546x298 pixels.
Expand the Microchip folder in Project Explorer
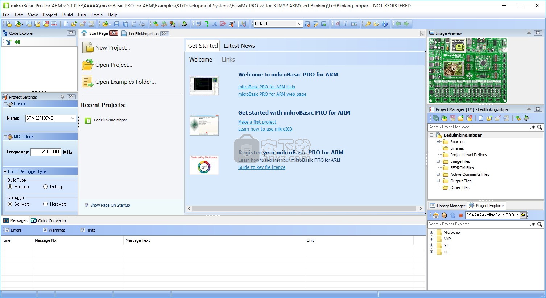[x=431, y=232]
